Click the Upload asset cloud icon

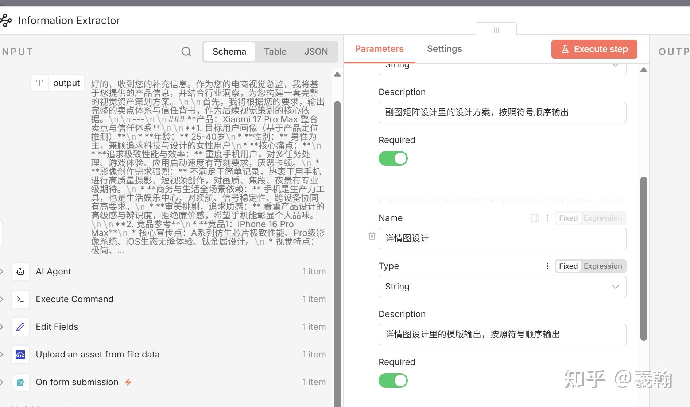20,355
